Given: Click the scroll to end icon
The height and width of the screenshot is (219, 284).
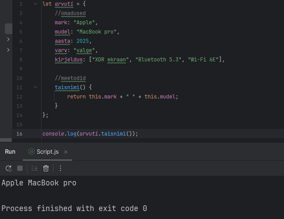Looking at the screenshot, I should point(34,168).
